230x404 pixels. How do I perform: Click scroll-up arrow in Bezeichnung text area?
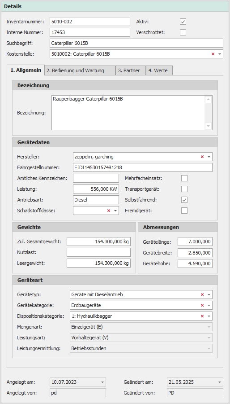209,100
